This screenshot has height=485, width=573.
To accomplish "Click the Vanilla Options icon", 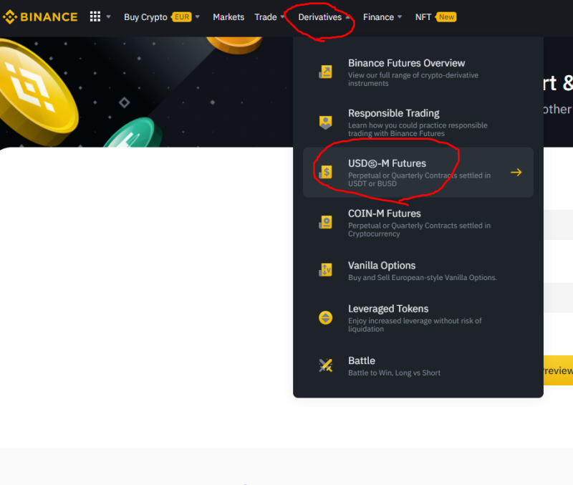I will pos(325,270).
